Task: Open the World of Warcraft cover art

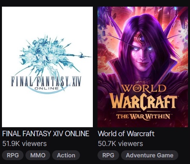Action: (143, 67)
